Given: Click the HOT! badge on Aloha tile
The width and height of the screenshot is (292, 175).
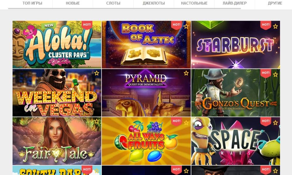Looking at the screenshot, I should pyautogui.click(x=87, y=25).
